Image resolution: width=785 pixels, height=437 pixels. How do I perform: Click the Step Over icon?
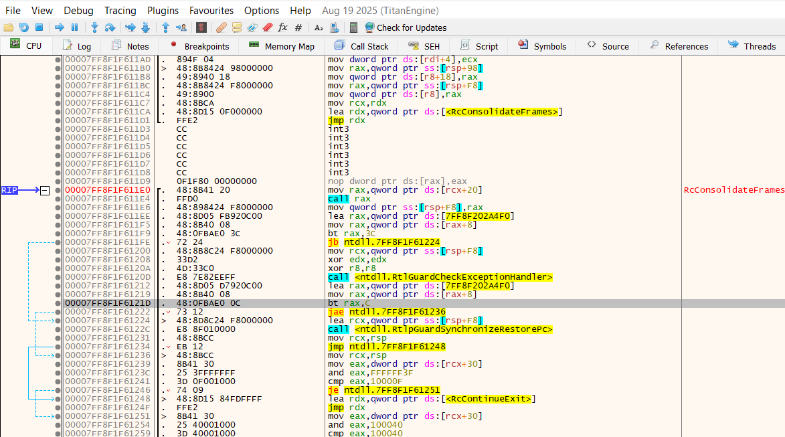point(110,27)
